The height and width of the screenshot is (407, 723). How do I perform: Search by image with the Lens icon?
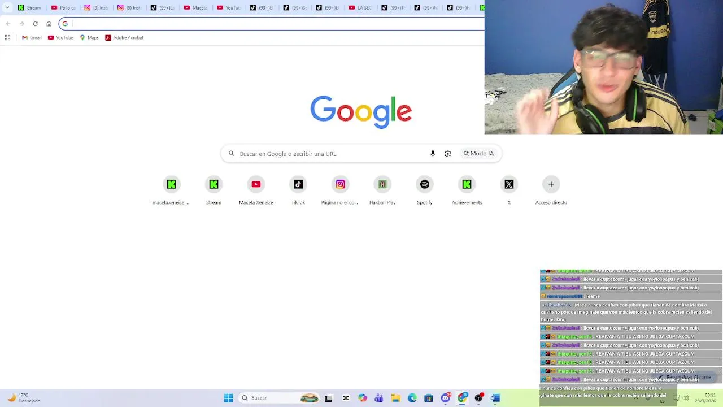point(448,154)
